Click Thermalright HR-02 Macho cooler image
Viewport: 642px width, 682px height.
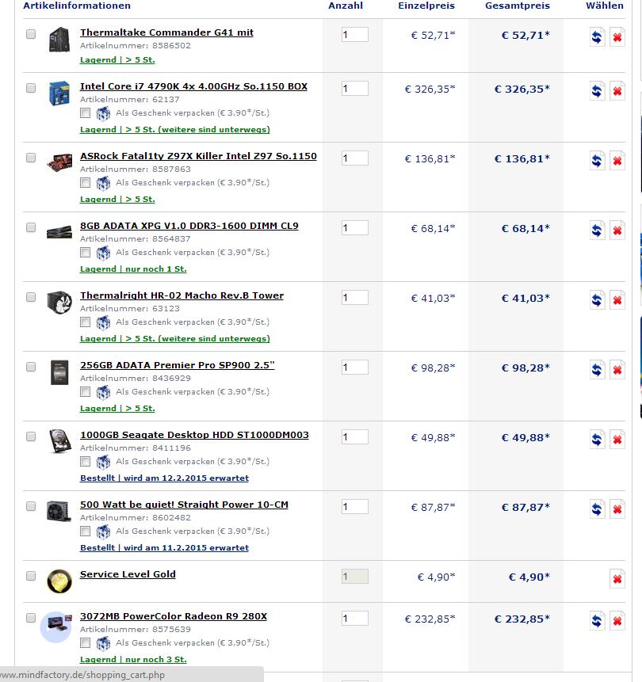(59, 303)
